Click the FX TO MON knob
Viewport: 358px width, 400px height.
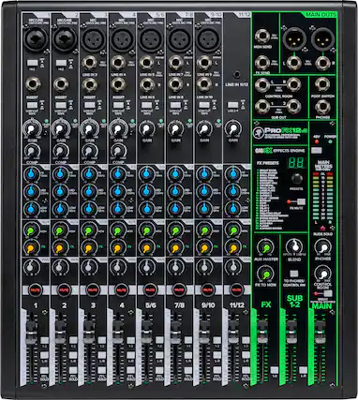pyautogui.click(x=265, y=274)
